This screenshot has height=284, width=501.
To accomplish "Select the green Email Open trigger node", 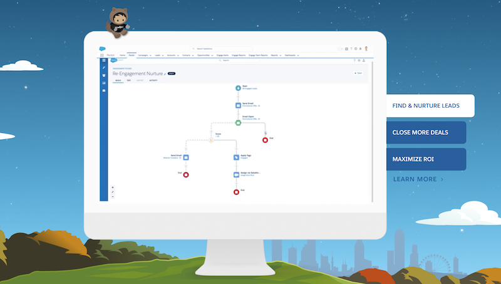I will pos(238,123).
